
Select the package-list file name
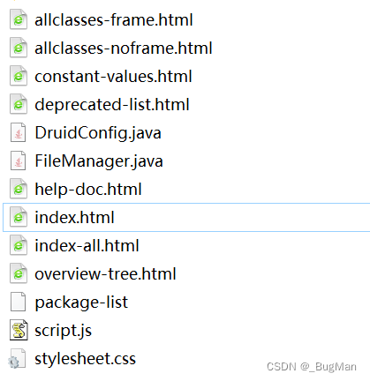tap(81, 303)
